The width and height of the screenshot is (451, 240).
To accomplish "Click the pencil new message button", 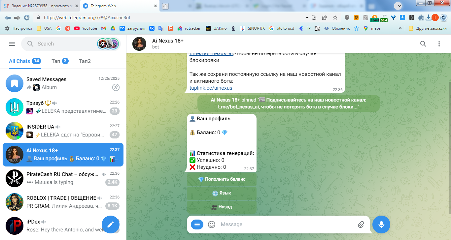I will coord(111,225).
